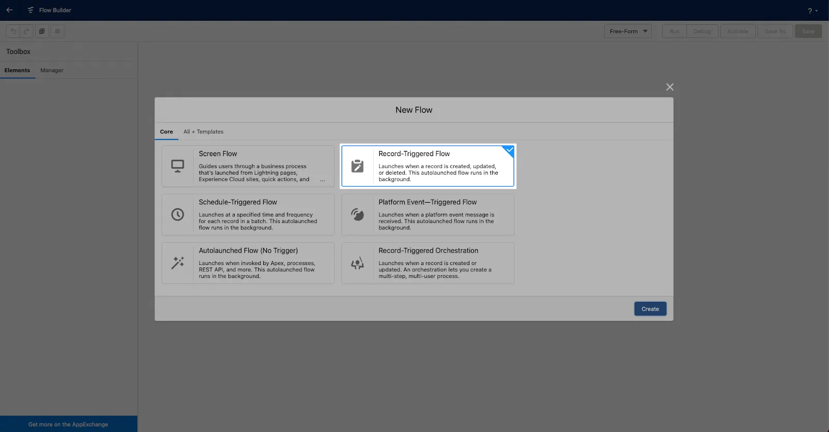
Task: Click the Flow Builder header title
Action: coord(55,10)
